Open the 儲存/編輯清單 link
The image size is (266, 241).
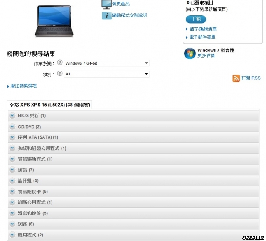[x=203, y=29]
